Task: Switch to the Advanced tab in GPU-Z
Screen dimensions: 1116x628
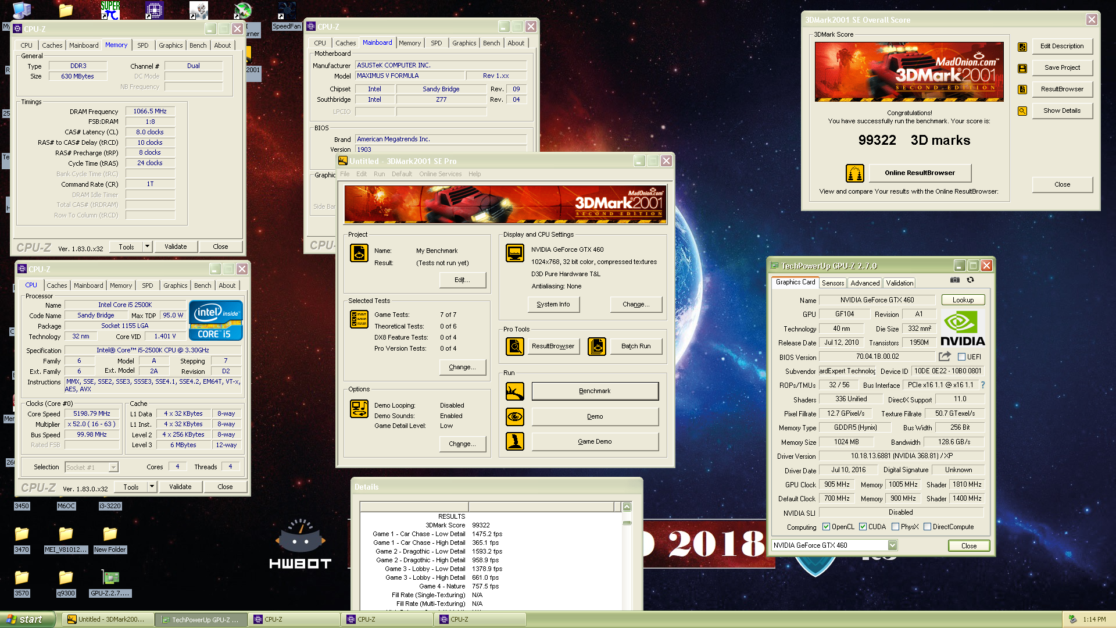Action: 865,283
